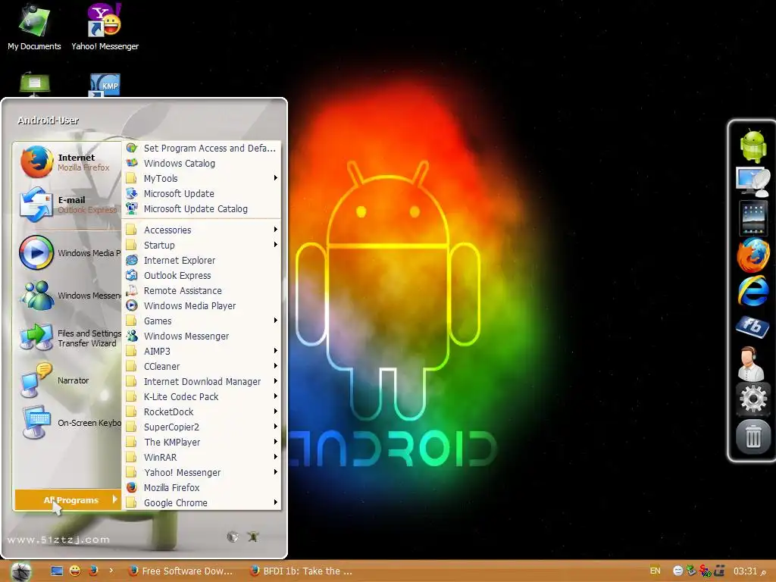
Task: Expand the AIMP3 folder
Action: (x=202, y=352)
